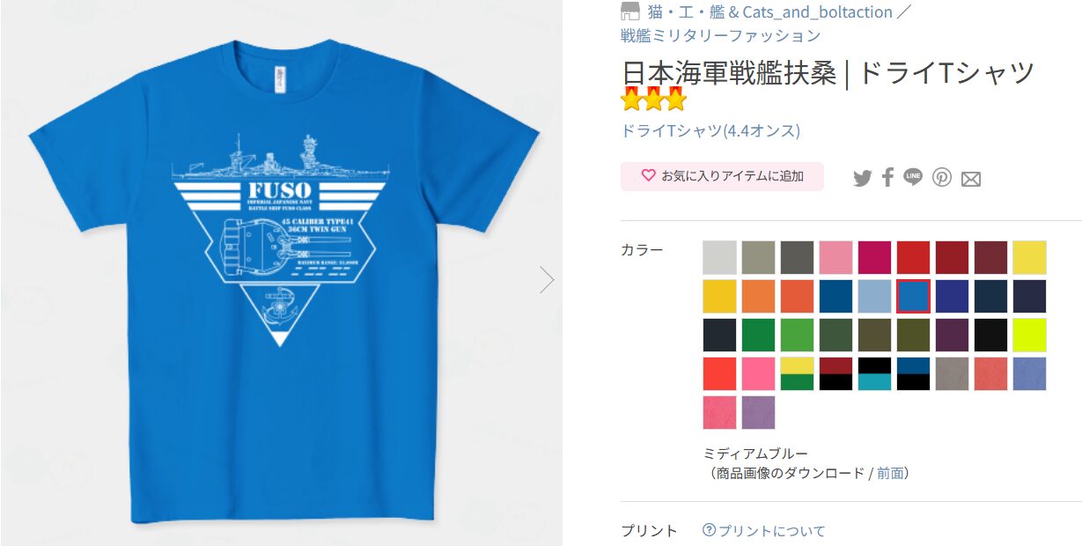Share the product by email envelope icon
The width and height of the screenshot is (1082, 546).
971,179
